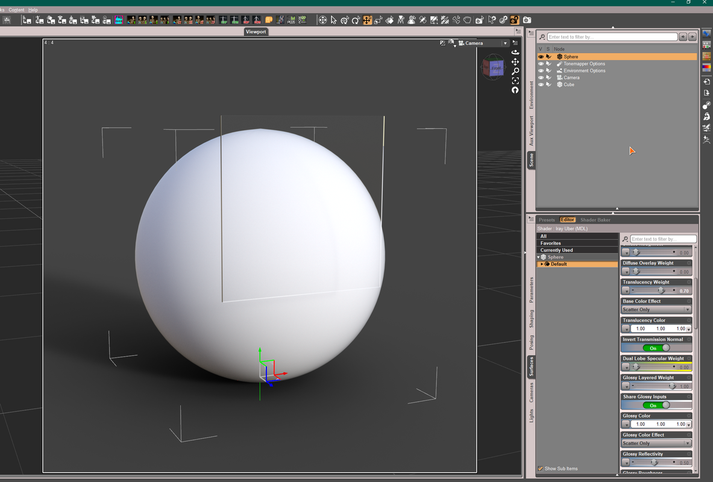Screen dimensions: 713x482
Task: Turn off Share Glossy Inputs switch
Action: tap(656, 405)
